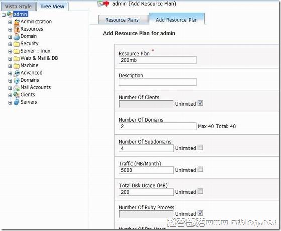Image resolution: width=281 pixels, height=231 pixels.
Task: Click the Servers cube icon
Action: 17,102
